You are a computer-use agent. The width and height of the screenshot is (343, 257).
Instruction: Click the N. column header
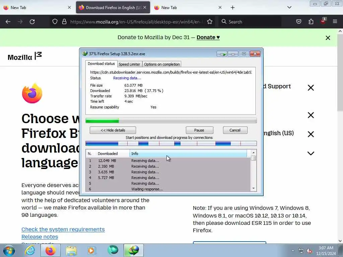90,154
